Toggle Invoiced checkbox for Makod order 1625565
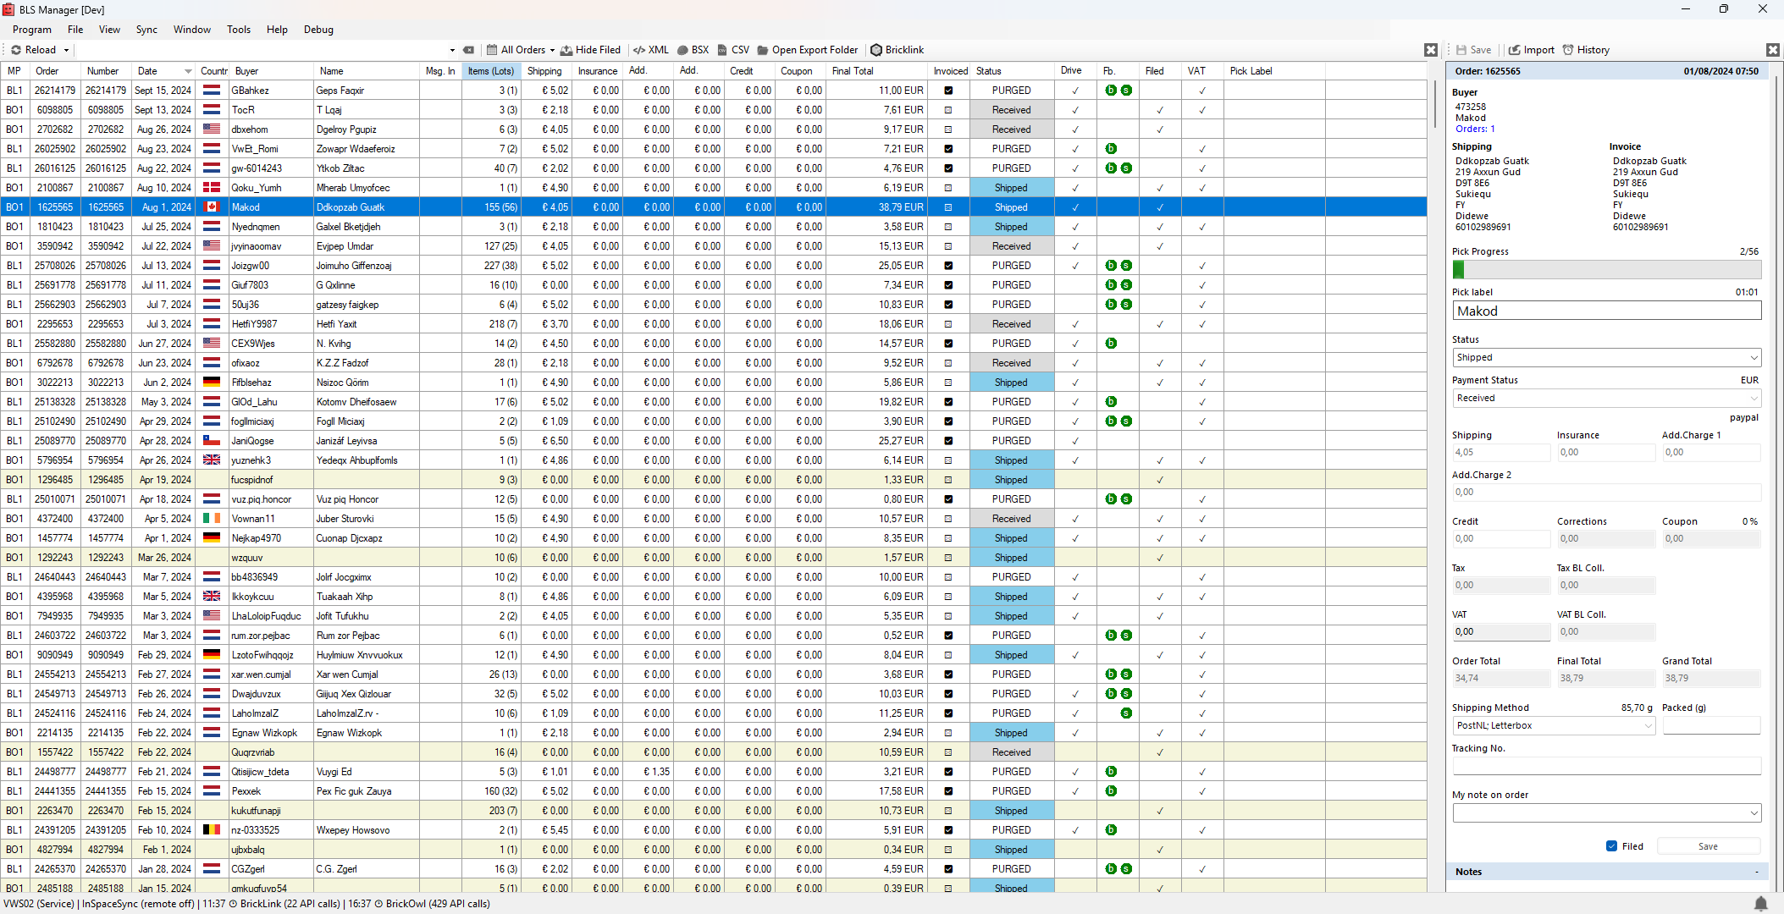Screen dimensions: 1784x914 pos(948,207)
